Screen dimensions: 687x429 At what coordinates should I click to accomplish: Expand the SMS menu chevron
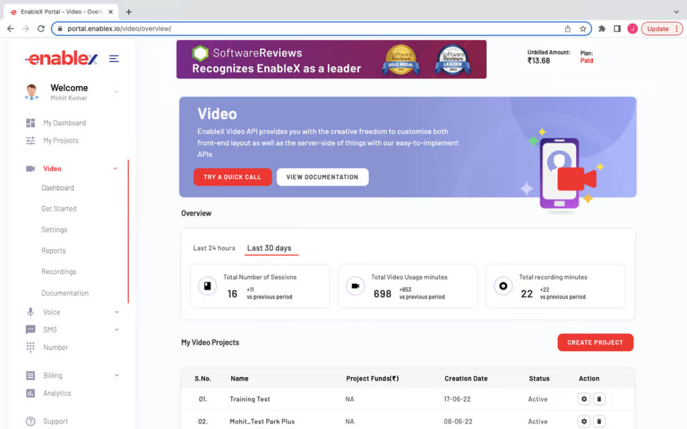point(116,330)
